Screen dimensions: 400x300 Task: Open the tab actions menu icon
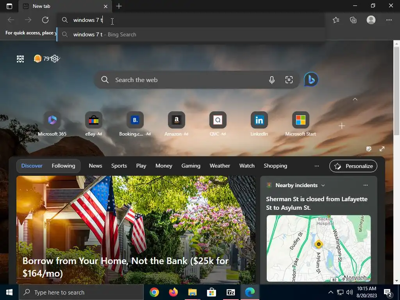(9, 6)
